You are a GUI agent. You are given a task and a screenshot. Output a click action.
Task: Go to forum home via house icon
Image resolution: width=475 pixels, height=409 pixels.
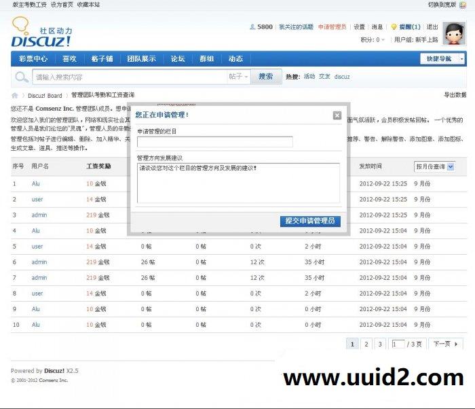pyautogui.click(x=14, y=96)
